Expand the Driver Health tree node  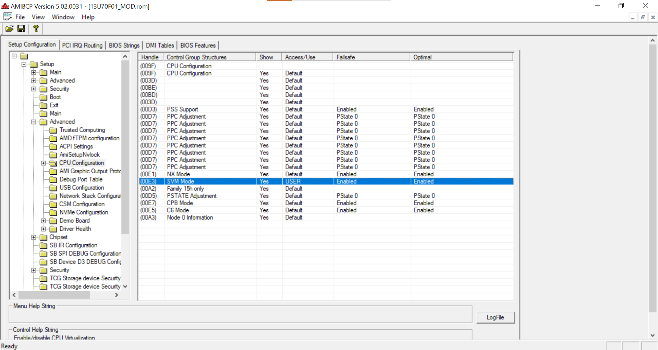coord(44,229)
